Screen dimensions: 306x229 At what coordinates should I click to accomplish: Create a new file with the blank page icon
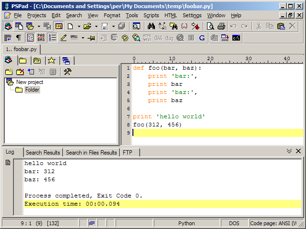click(70, 26)
